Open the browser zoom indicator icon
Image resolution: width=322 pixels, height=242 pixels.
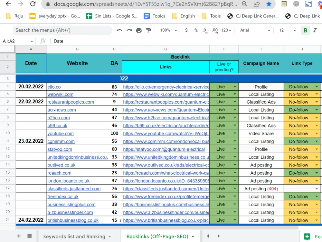point(244,4)
